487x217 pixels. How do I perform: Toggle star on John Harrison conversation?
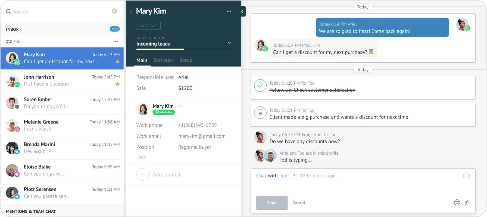pos(117,84)
